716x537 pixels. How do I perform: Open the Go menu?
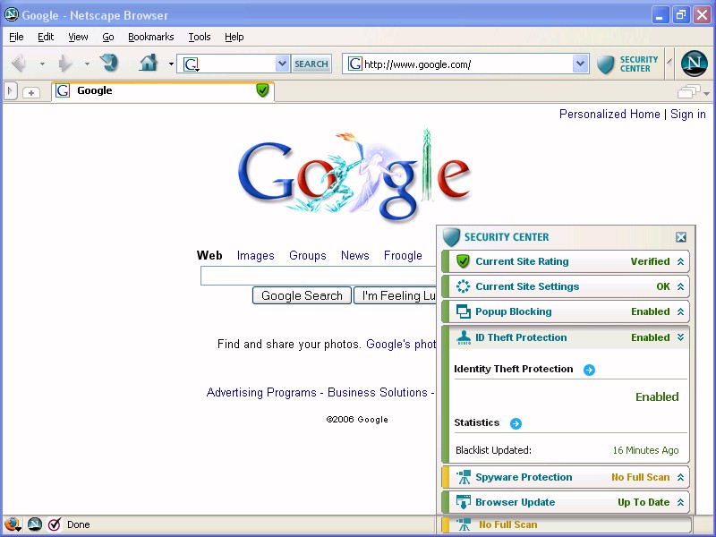pos(108,37)
